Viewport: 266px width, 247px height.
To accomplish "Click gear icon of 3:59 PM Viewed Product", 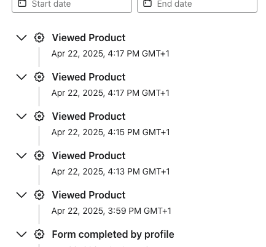I will click(39, 195).
